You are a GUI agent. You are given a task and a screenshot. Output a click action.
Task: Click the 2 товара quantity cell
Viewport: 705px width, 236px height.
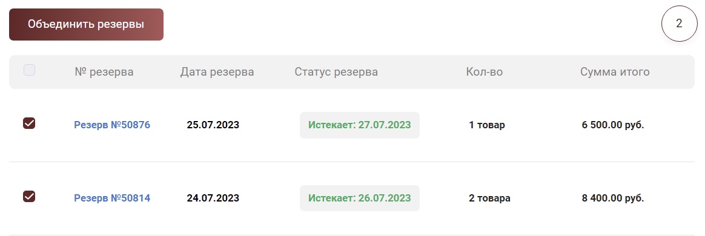[489, 198]
